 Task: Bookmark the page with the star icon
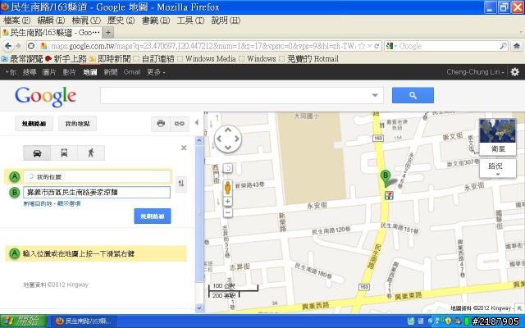362,46
